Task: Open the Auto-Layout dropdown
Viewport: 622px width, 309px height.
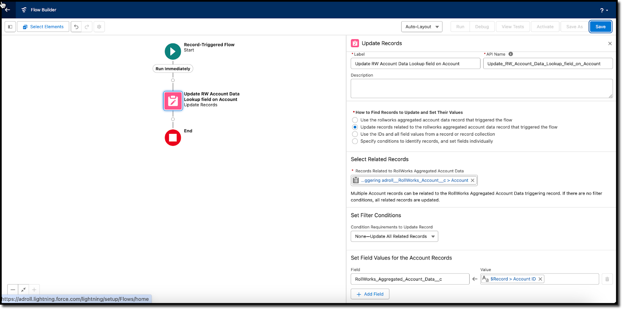Action: (x=421, y=27)
